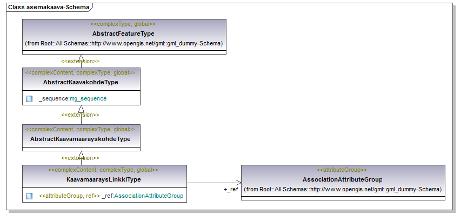This screenshot has height=221, width=467.
Task: Click the blue attribute icon beside _sequence
Action: click(x=29, y=99)
